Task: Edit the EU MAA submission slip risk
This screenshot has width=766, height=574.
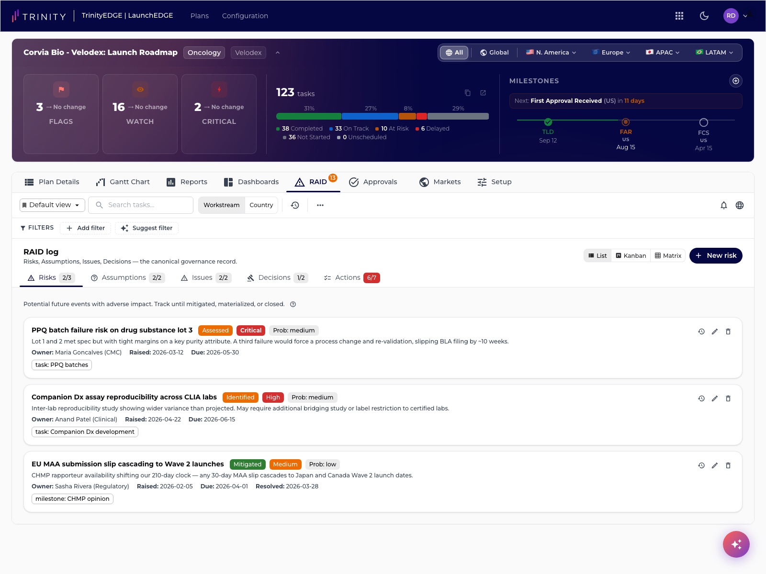Action: click(x=715, y=465)
